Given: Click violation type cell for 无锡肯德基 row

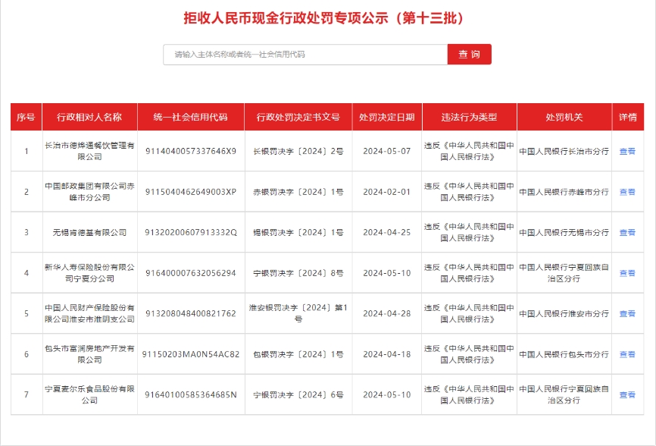Looking at the screenshot, I should pos(469,232).
